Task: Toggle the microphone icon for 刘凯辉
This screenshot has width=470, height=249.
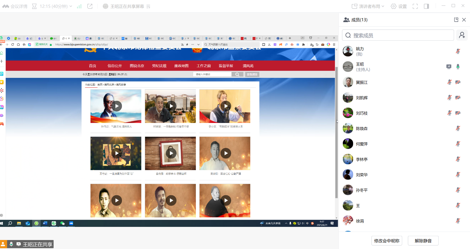Action: tap(449, 97)
